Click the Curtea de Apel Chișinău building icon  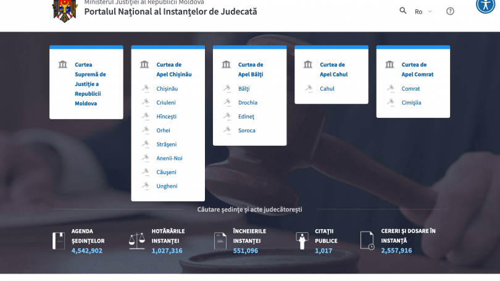tap(144, 64)
